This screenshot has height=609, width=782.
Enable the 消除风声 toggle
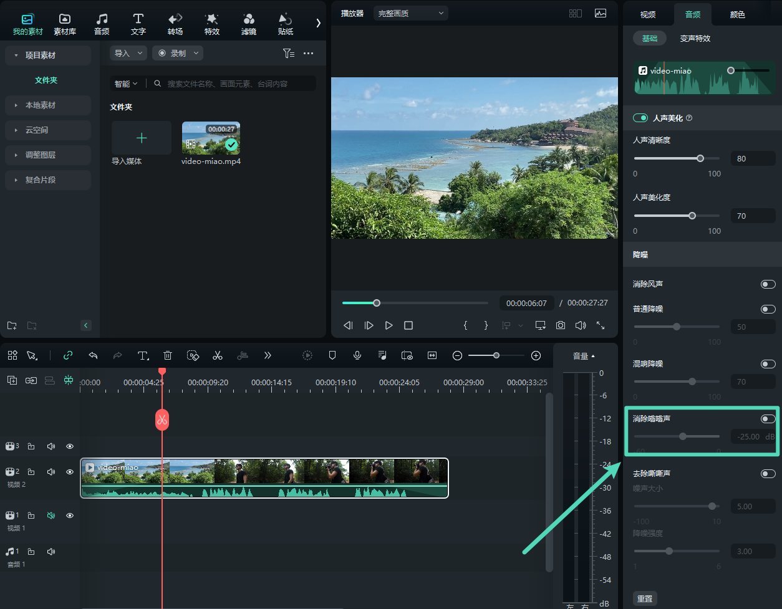coord(768,284)
